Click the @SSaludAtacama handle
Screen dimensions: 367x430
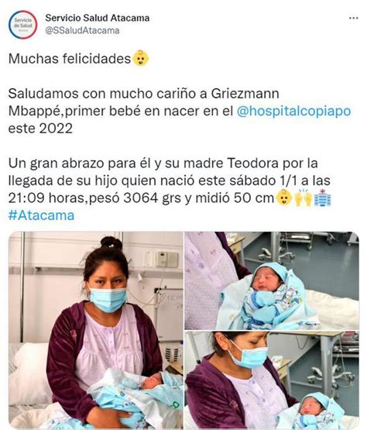pyautogui.click(x=82, y=30)
